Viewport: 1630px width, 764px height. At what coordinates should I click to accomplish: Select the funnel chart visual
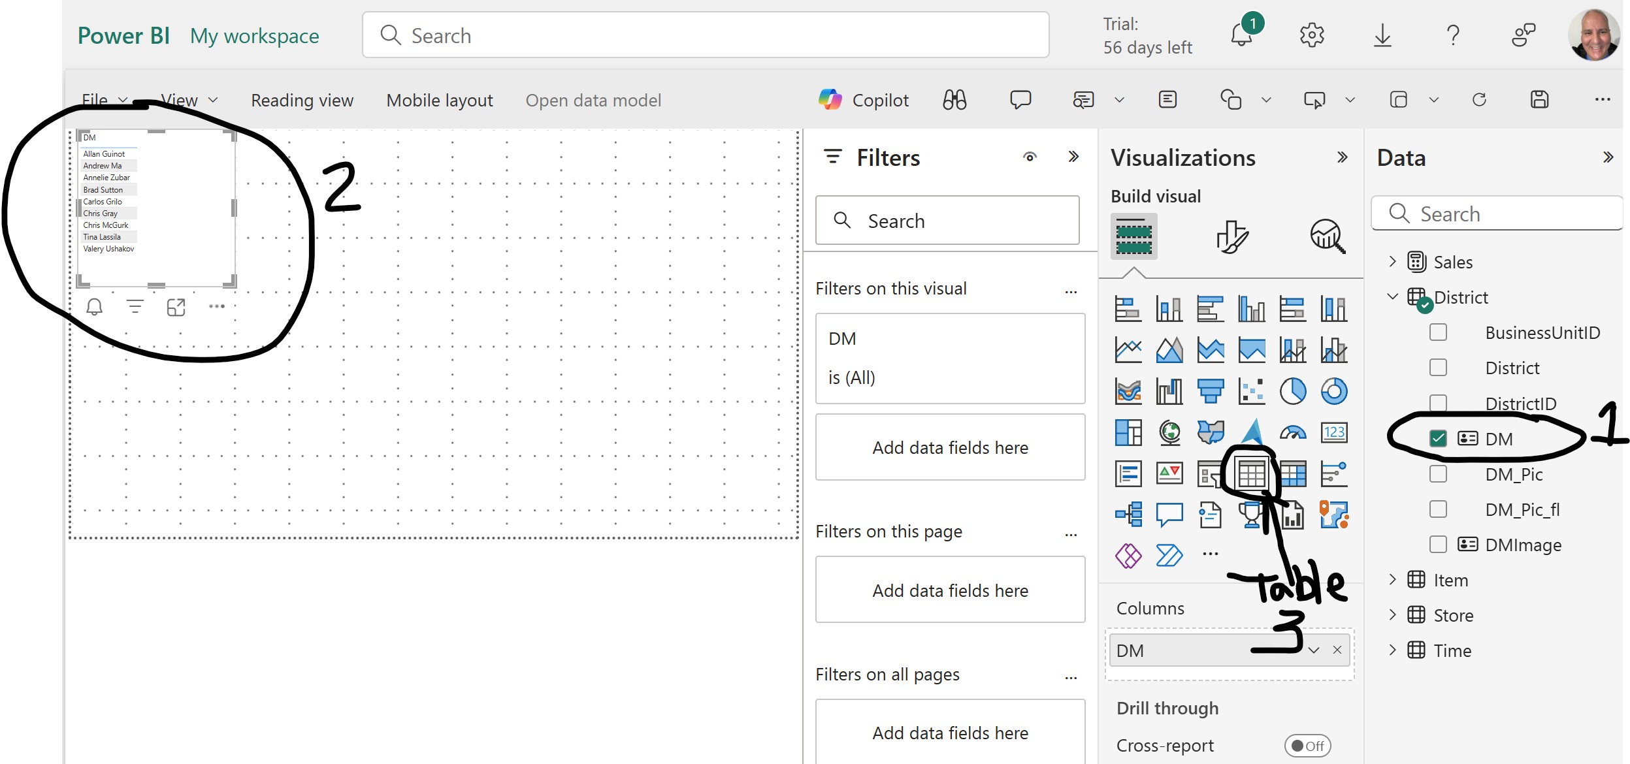1211,391
